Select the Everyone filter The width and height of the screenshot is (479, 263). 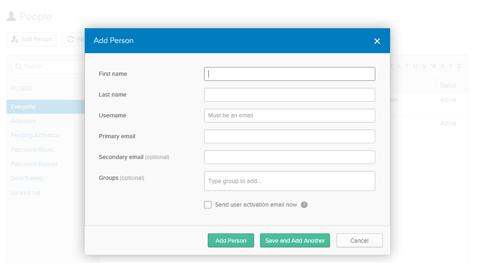(x=23, y=107)
